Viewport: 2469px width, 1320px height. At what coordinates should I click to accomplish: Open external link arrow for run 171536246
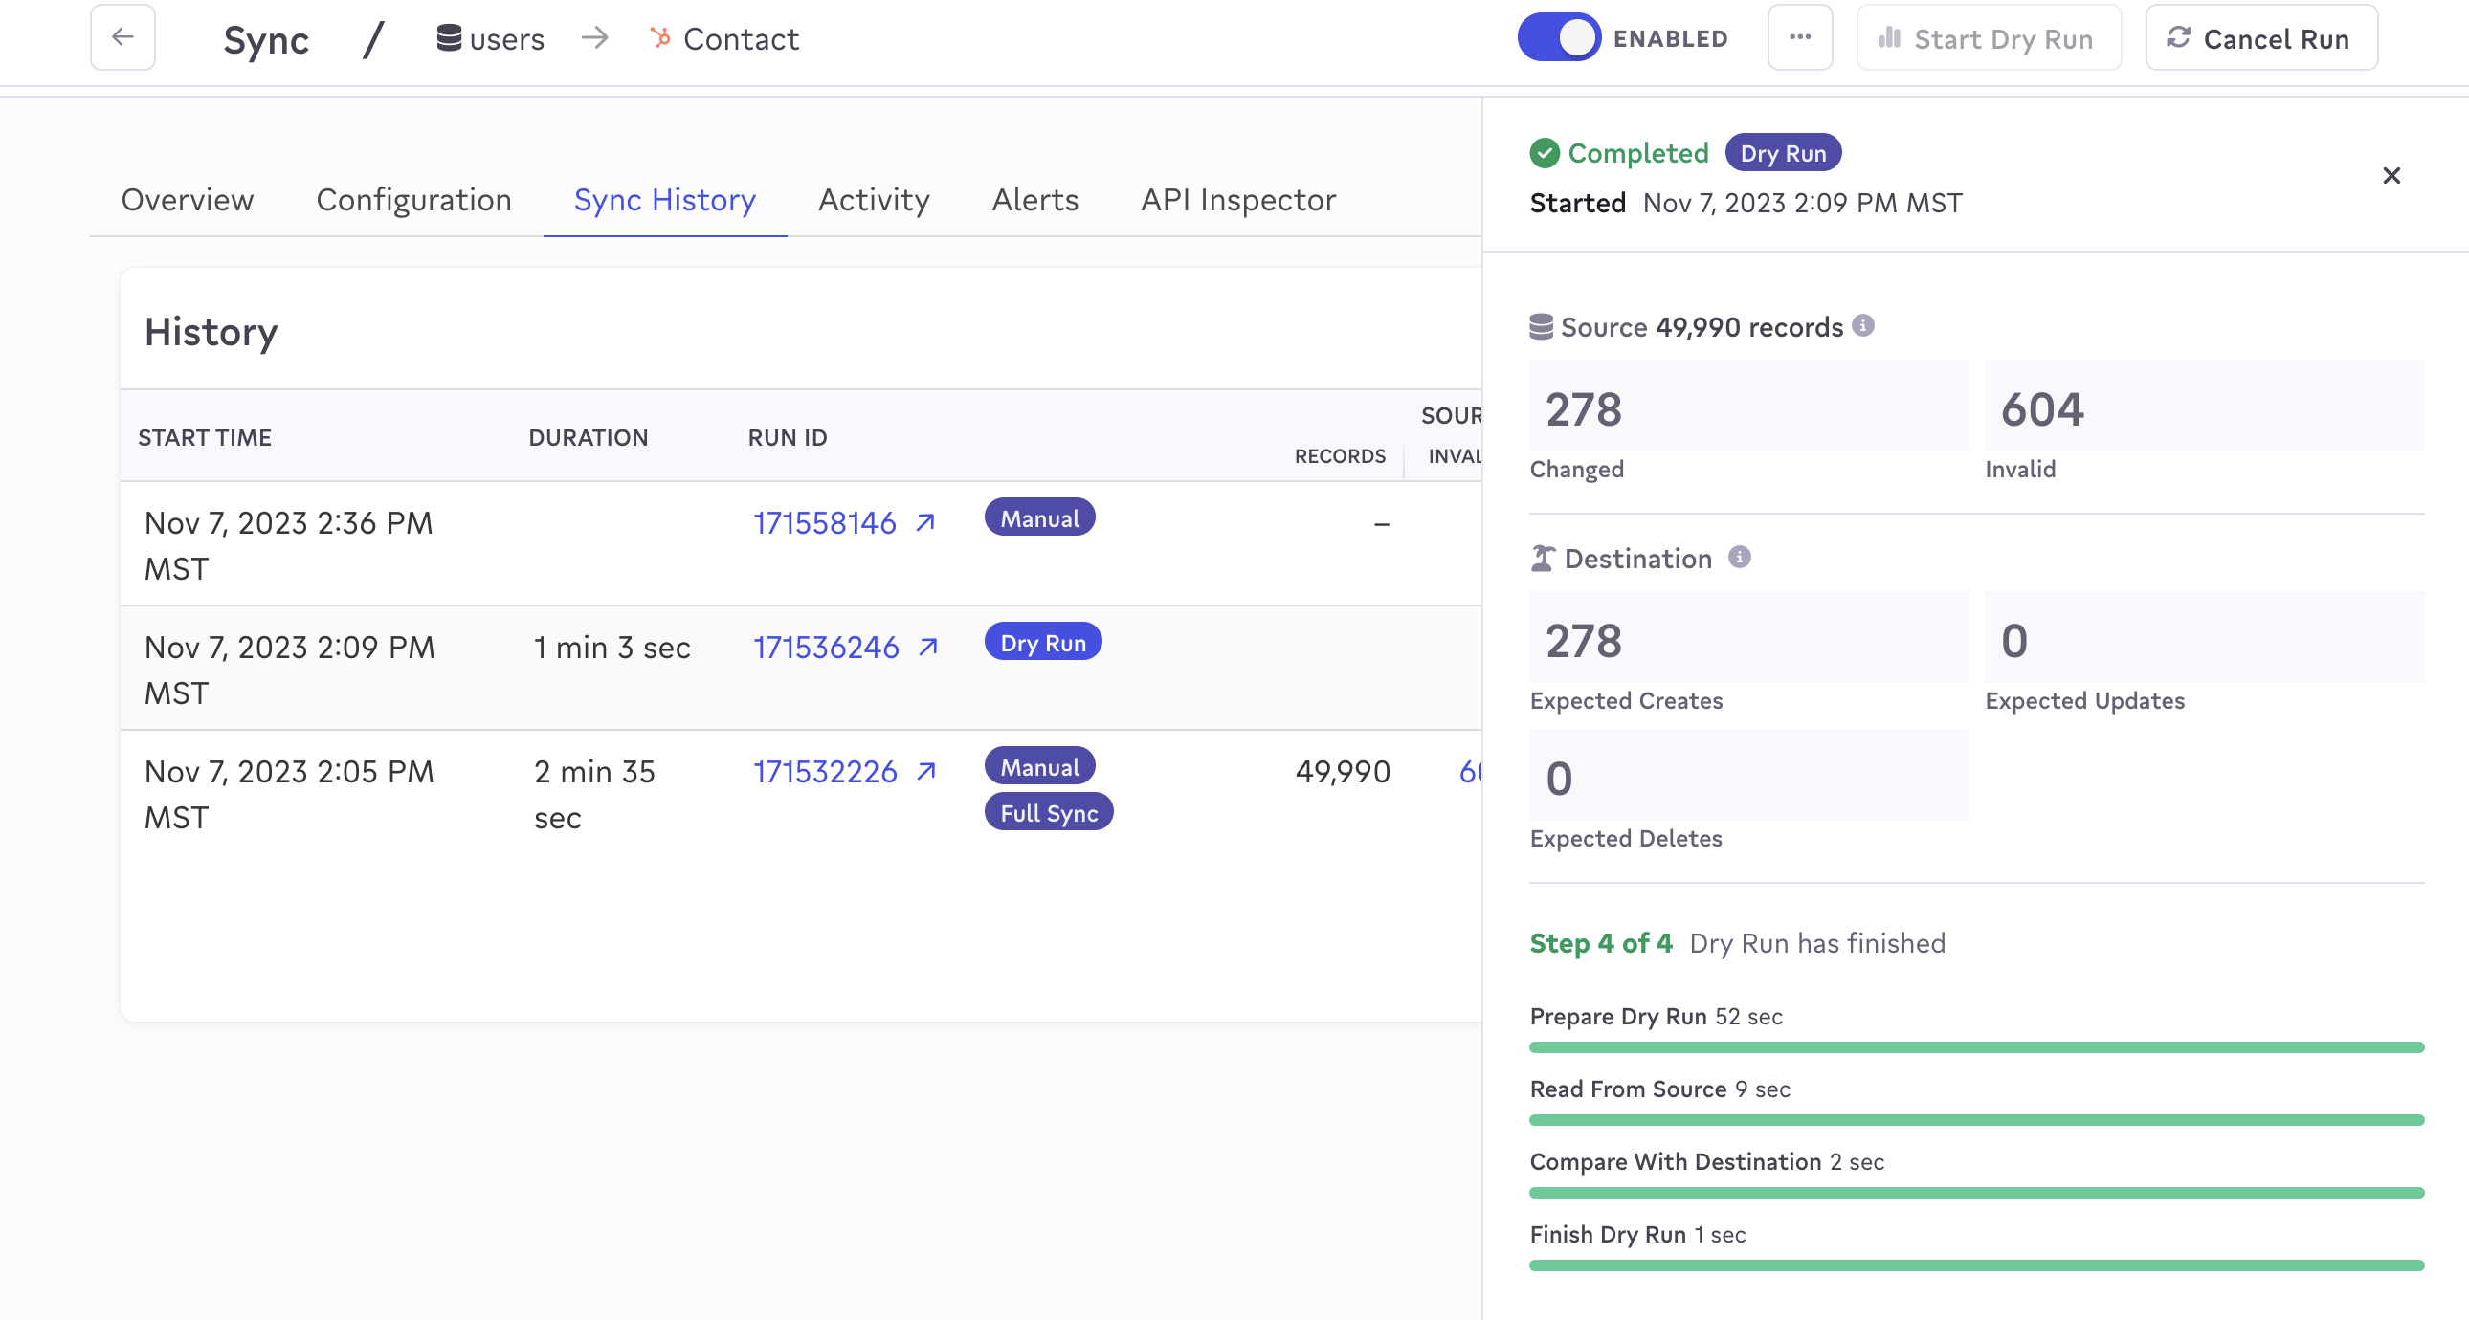click(927, 648)
